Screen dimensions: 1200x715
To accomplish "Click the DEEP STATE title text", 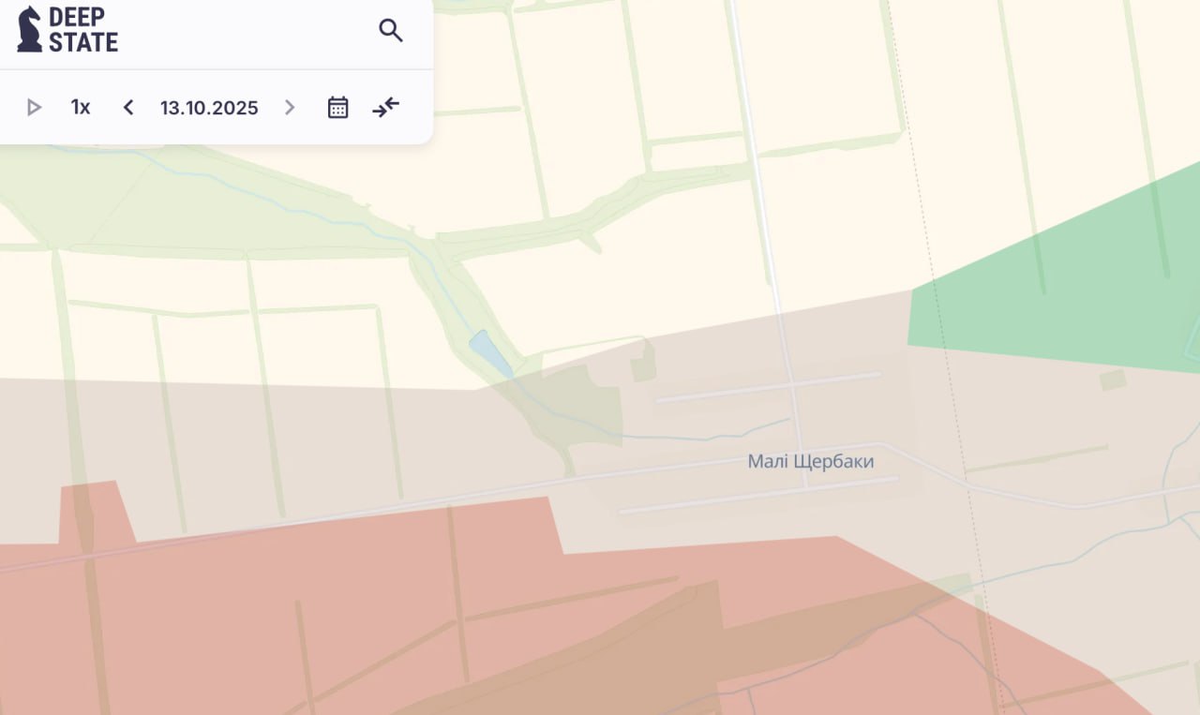I will [x=82, y=30].
